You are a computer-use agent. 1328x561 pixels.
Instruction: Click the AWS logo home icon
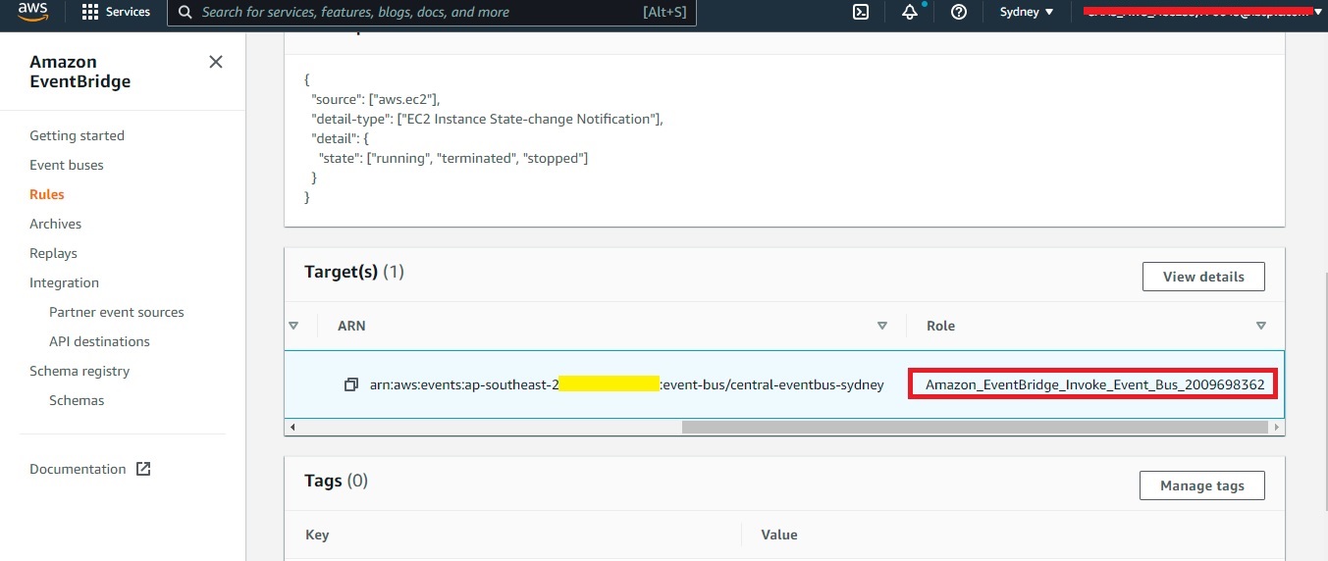tap(32, 11)
